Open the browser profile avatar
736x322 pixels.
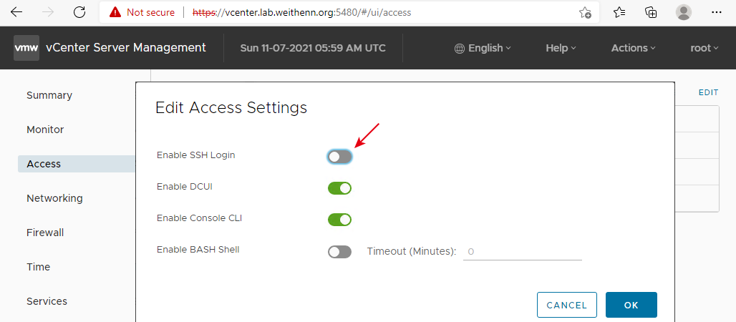pyautogui.click(x=684, y=12)
